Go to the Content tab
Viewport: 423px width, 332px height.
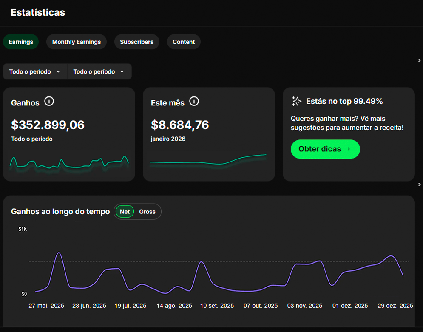[x=184, y=42]
